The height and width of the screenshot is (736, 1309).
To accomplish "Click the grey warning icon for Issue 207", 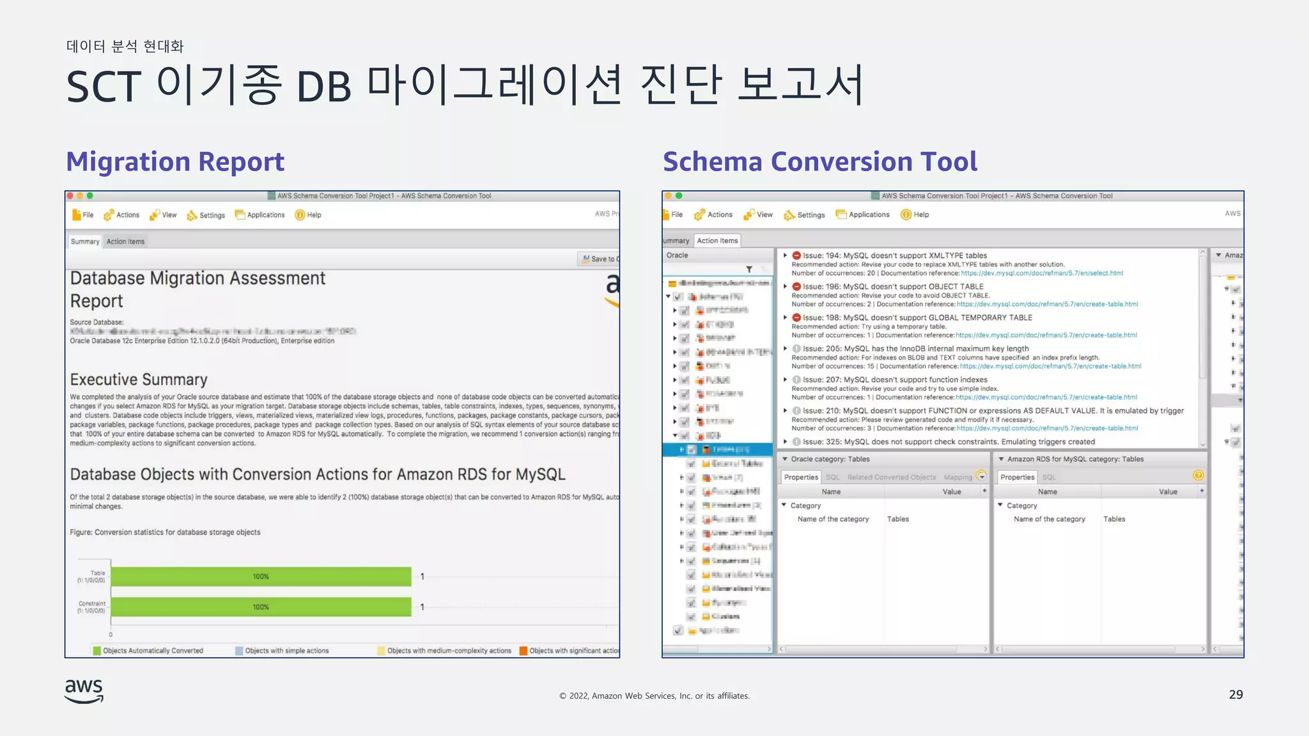I will (x=796, y=379).
